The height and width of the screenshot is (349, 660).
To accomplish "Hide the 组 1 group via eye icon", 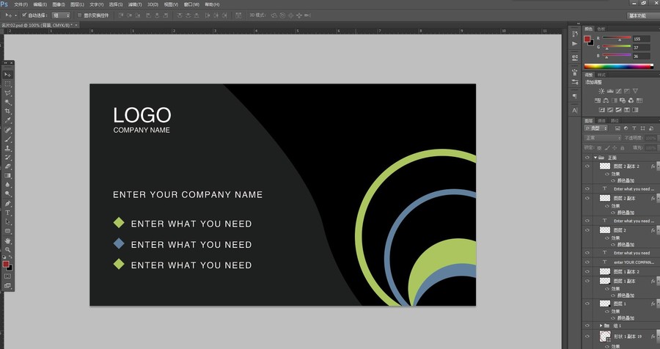I will (587, 326).
